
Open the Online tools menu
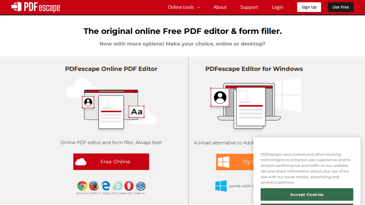coord(184,7)
